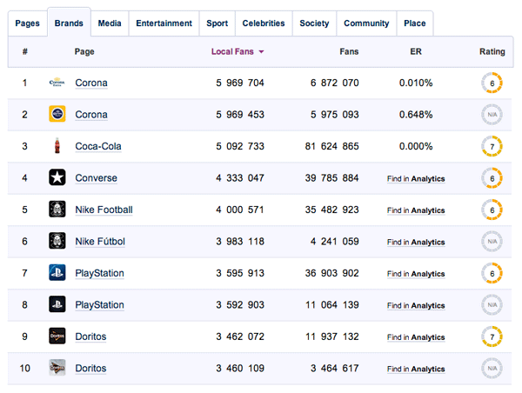The width and height of the screenshot is (522, 393).
Task: Click Find in Analytics for Converse
Action: (x=416, y=179)
